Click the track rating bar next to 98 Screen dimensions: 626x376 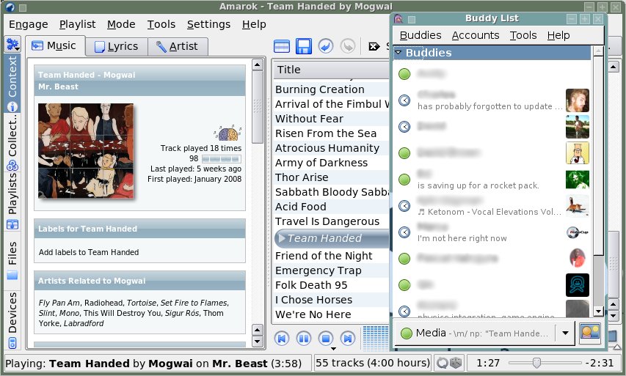click(x=221, y=159)
